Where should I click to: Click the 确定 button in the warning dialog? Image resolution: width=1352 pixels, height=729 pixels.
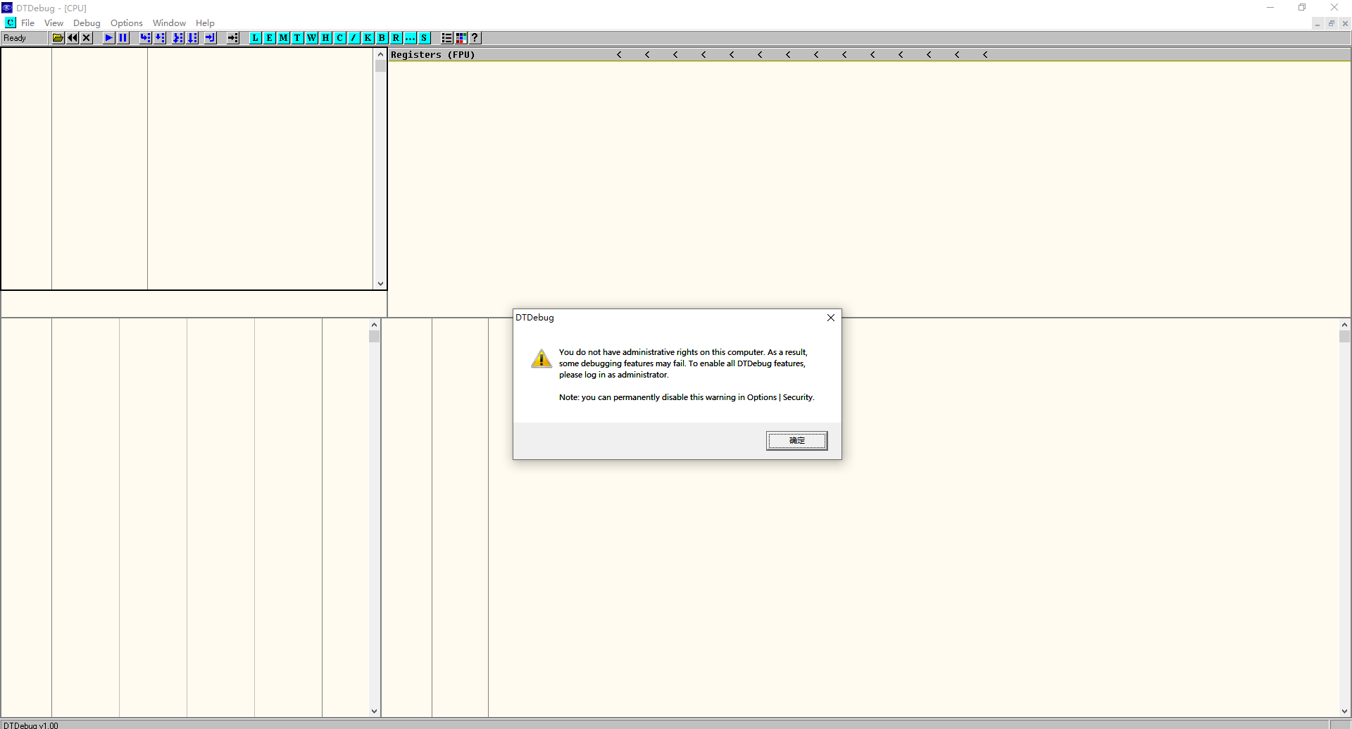point(796,441)
